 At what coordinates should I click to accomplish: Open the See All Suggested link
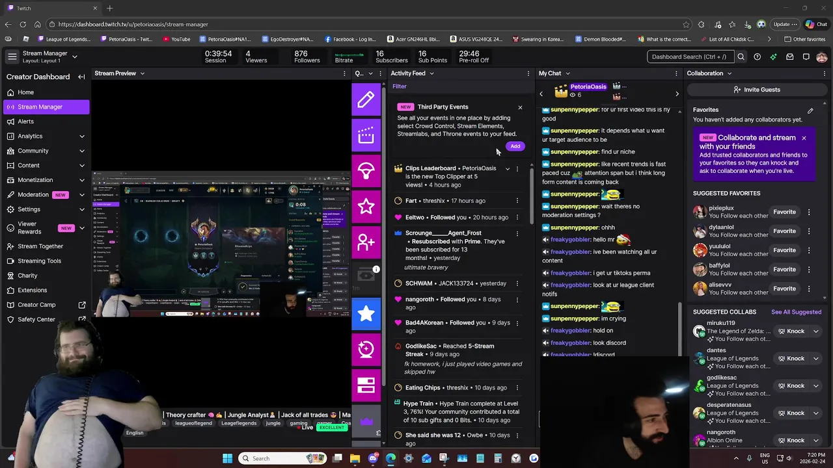(x=796, y=312)
